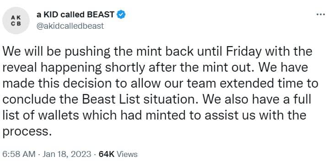The height and width of the screenshot is (167, 329).
Task: Open the @akidcalledbeast handle link
Action: pos(70,26)
